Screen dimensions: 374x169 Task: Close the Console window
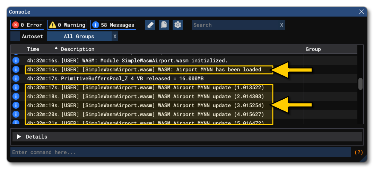[x=362, y=12]
